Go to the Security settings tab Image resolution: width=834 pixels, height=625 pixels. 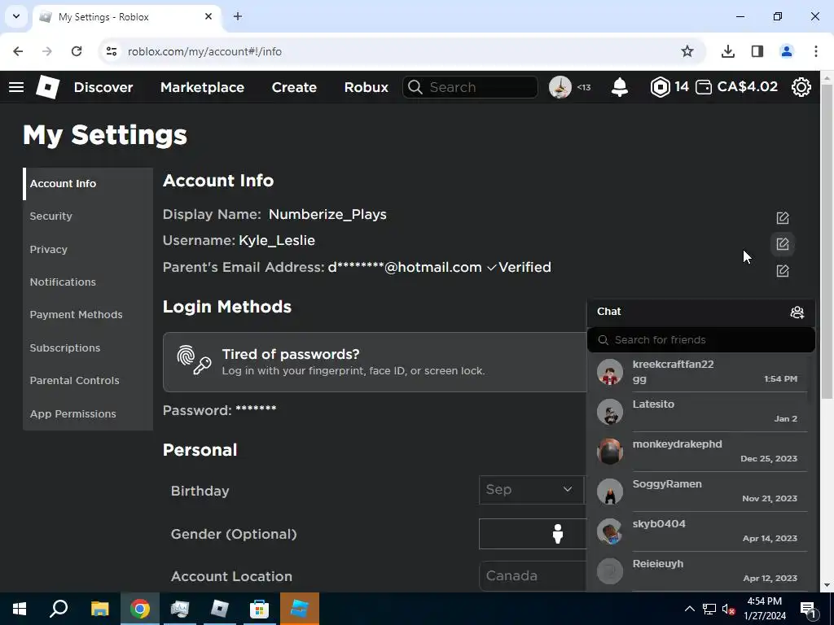click(88, 216)
